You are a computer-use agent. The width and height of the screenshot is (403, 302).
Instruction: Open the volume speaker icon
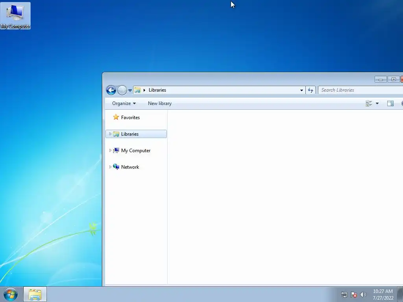click(363, 295)
